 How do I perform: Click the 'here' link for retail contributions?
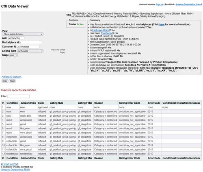[x=162, y=24]
